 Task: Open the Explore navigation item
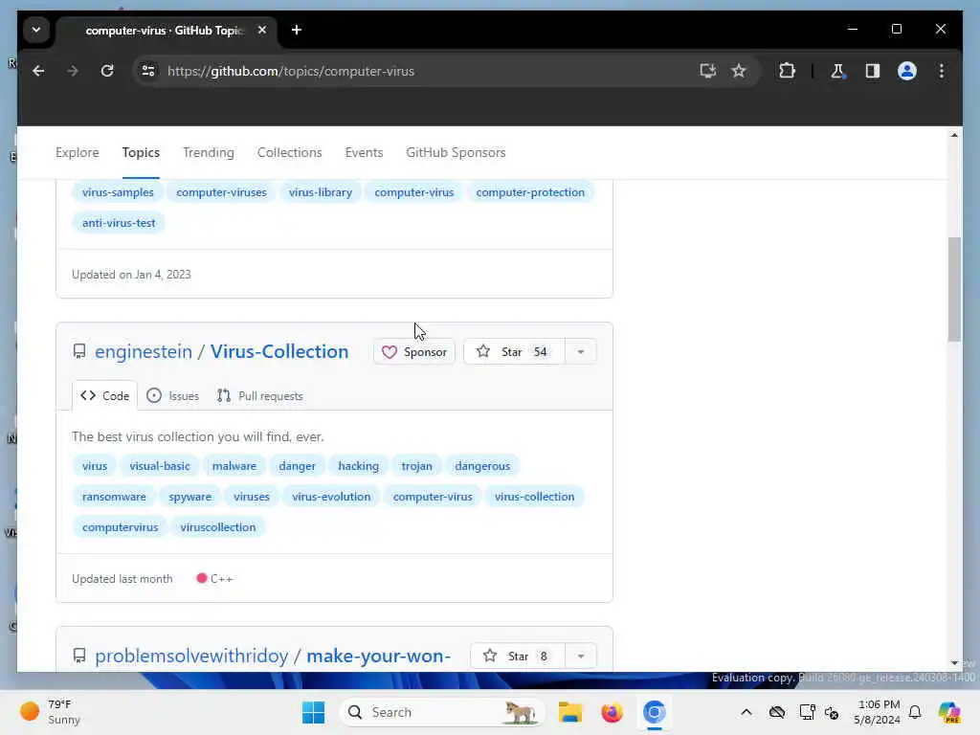[x=77, y=152]
